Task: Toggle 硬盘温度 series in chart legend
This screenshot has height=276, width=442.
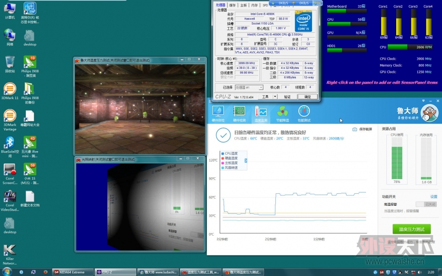Action: click(x=230, y=158)
